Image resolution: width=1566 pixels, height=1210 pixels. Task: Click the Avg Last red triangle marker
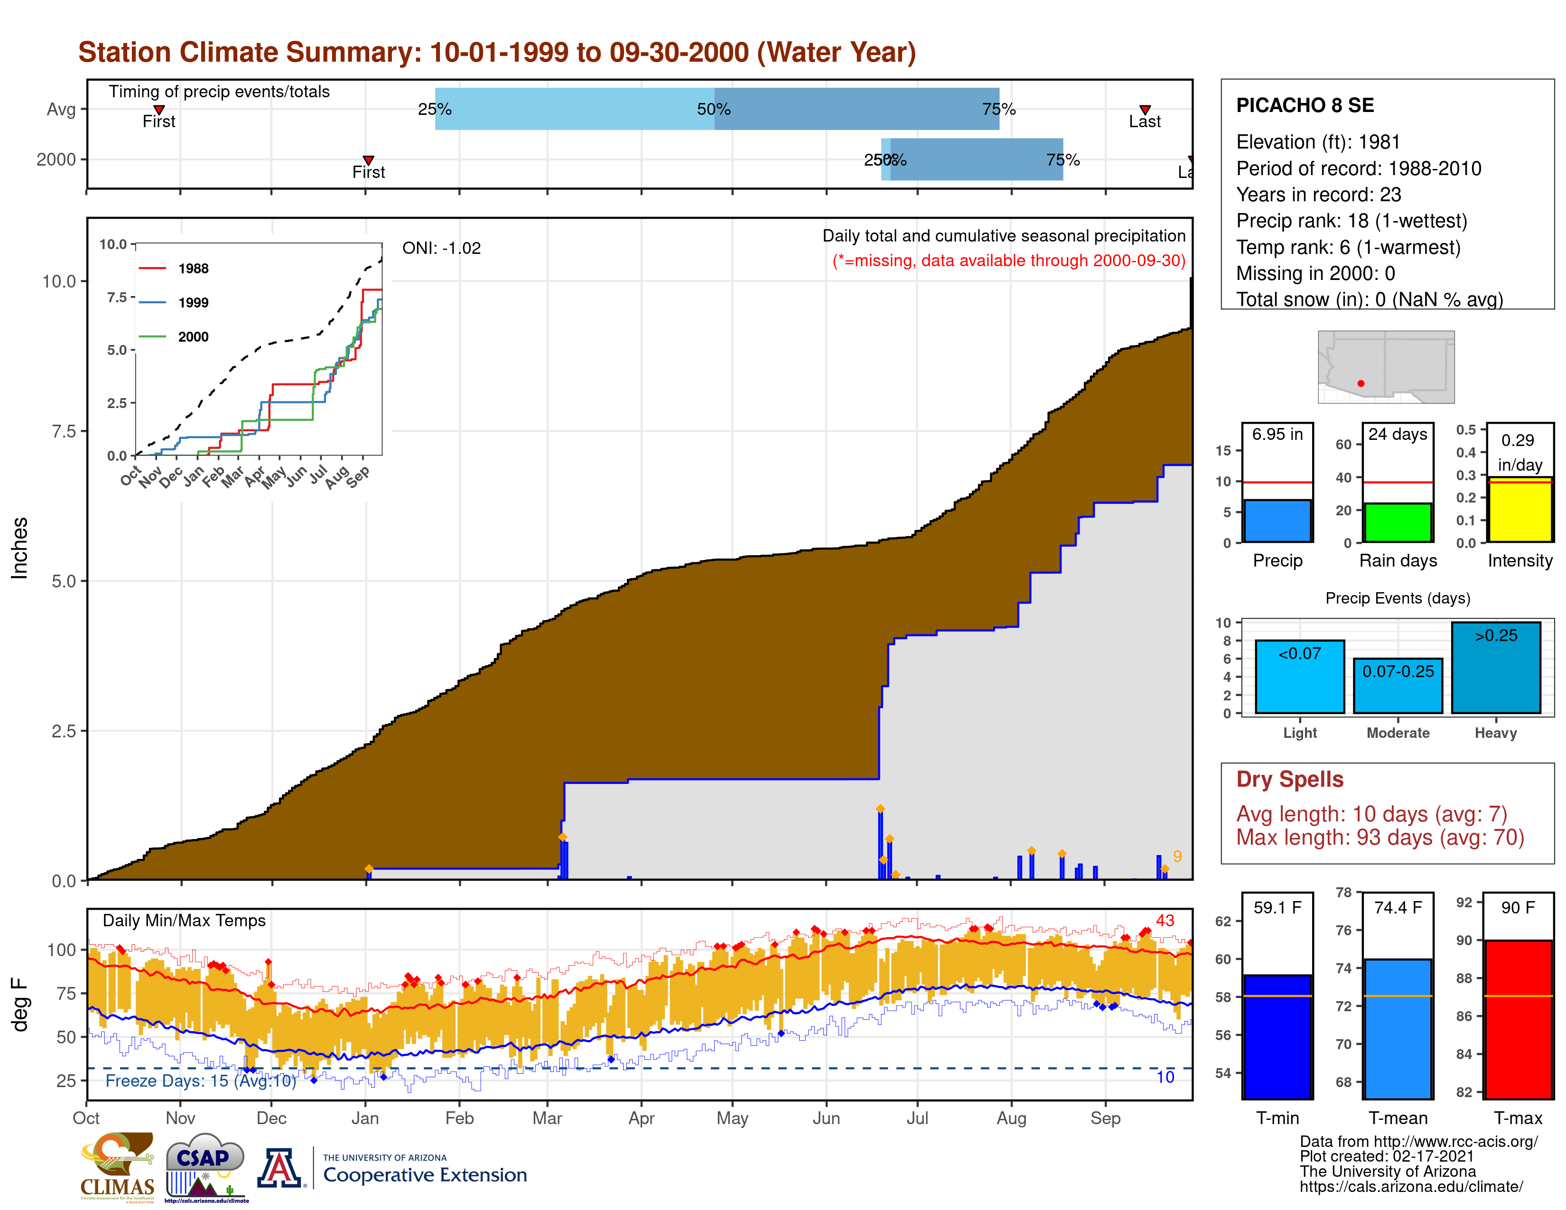pyautogui.click(x=1145, y=110)
